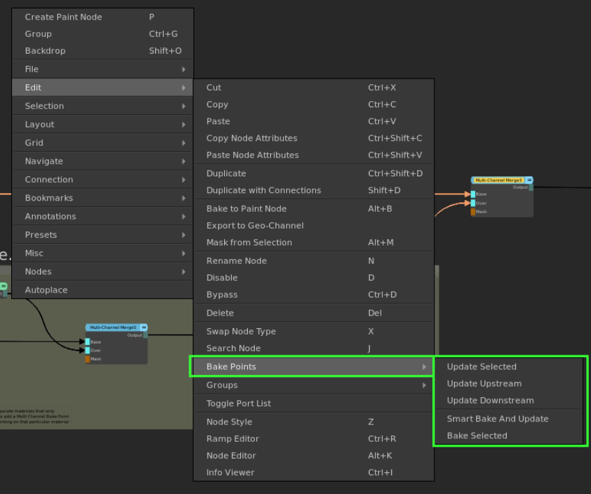Click Mask port on Multi-Channel Merge5 node
The width and height of the screenshot is (591, 494).
(88, 360)
